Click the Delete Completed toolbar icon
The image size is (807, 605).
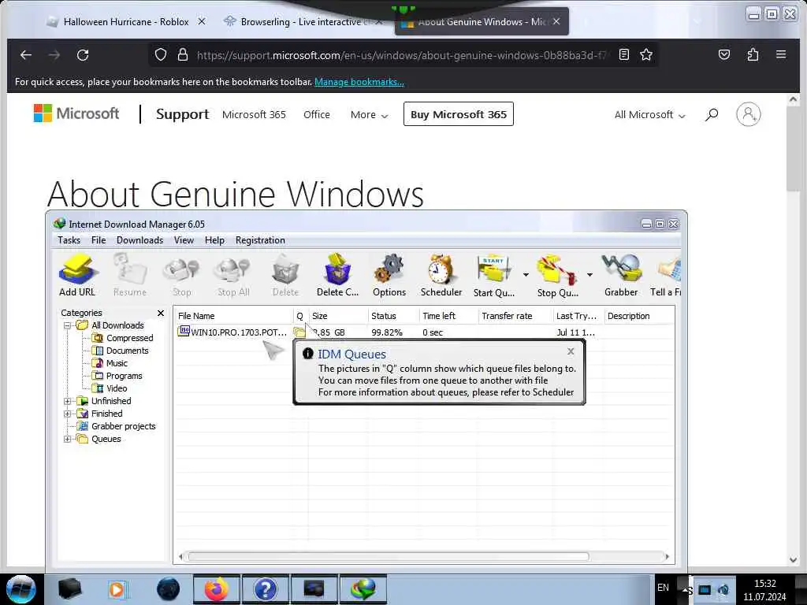click(x=337, y=275)
